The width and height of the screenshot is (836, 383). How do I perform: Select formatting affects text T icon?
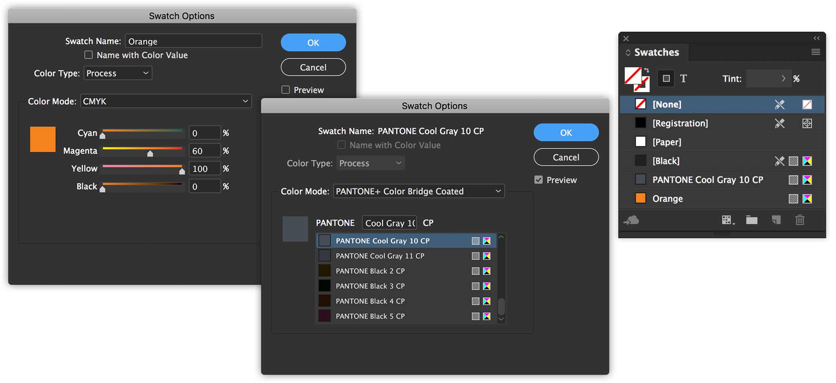click(x=683, y=78)
